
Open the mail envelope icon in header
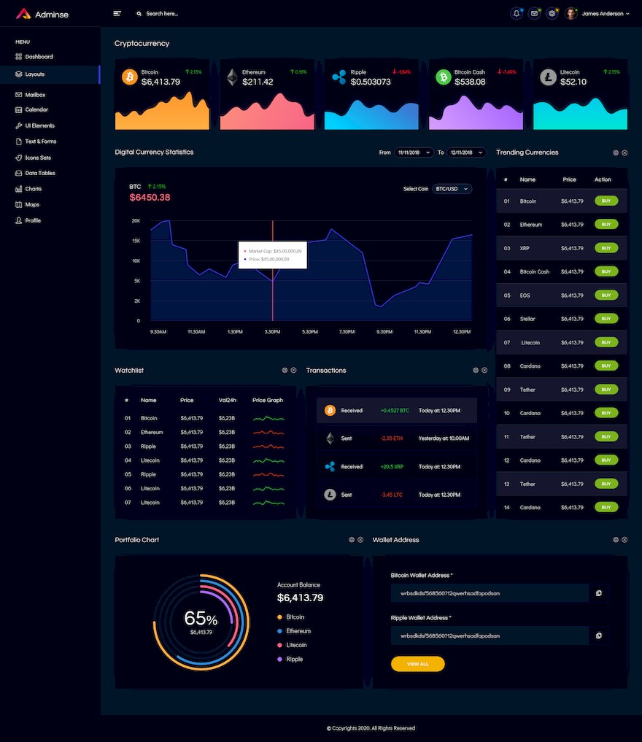(534, 14)
